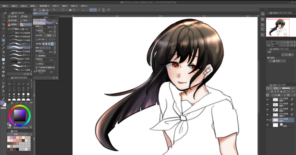Click Zoom out button in Navigator
Viewport: 296px width, 155px height.
click(282, 42)
